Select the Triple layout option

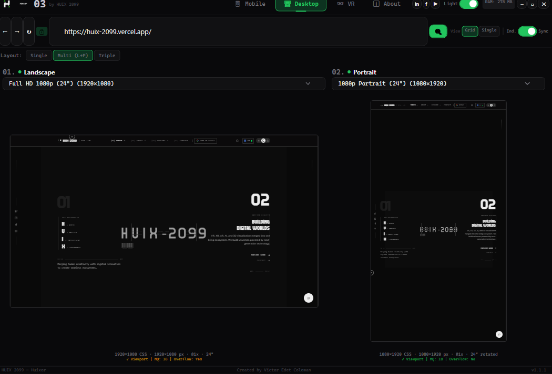[x=107, y=56]
